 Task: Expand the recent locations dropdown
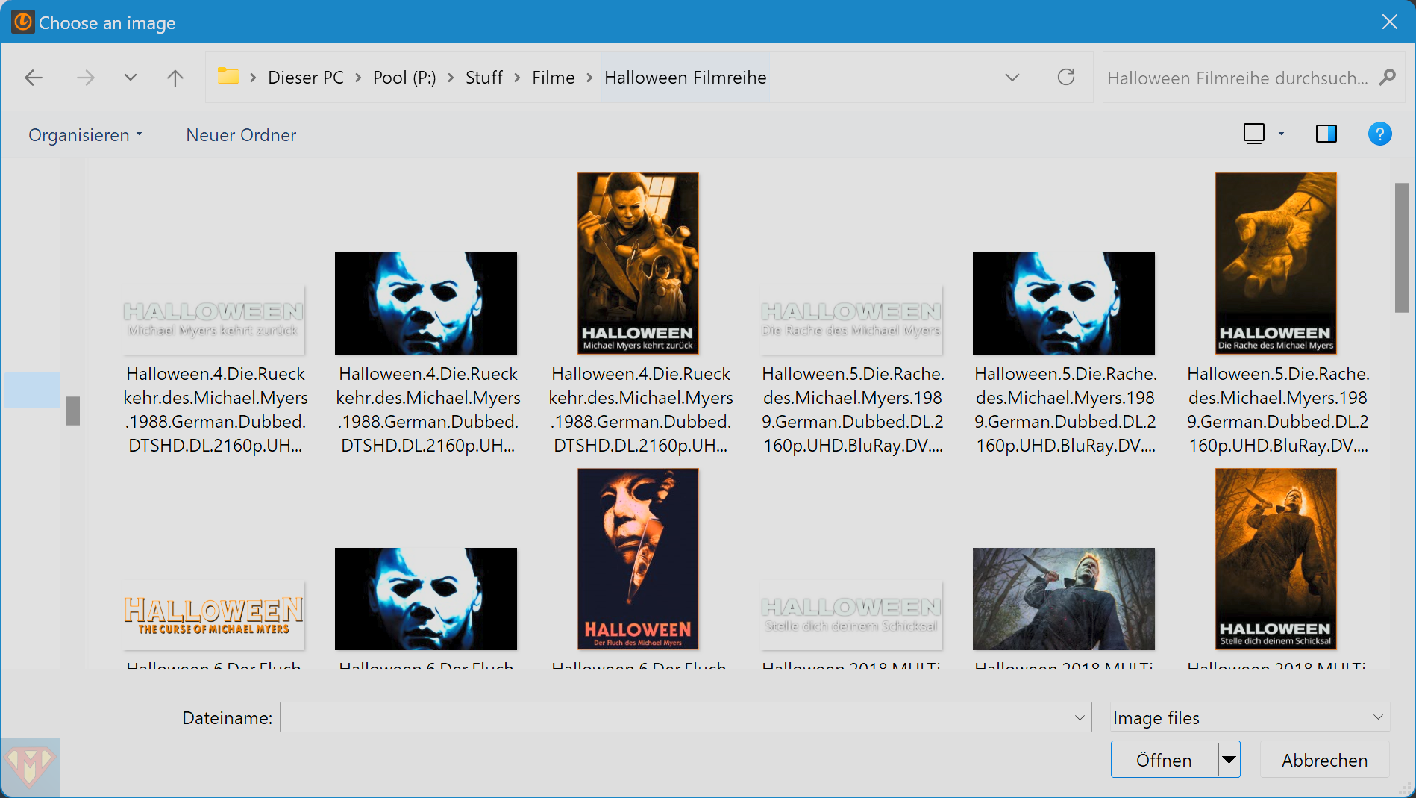tap(131, 78)
